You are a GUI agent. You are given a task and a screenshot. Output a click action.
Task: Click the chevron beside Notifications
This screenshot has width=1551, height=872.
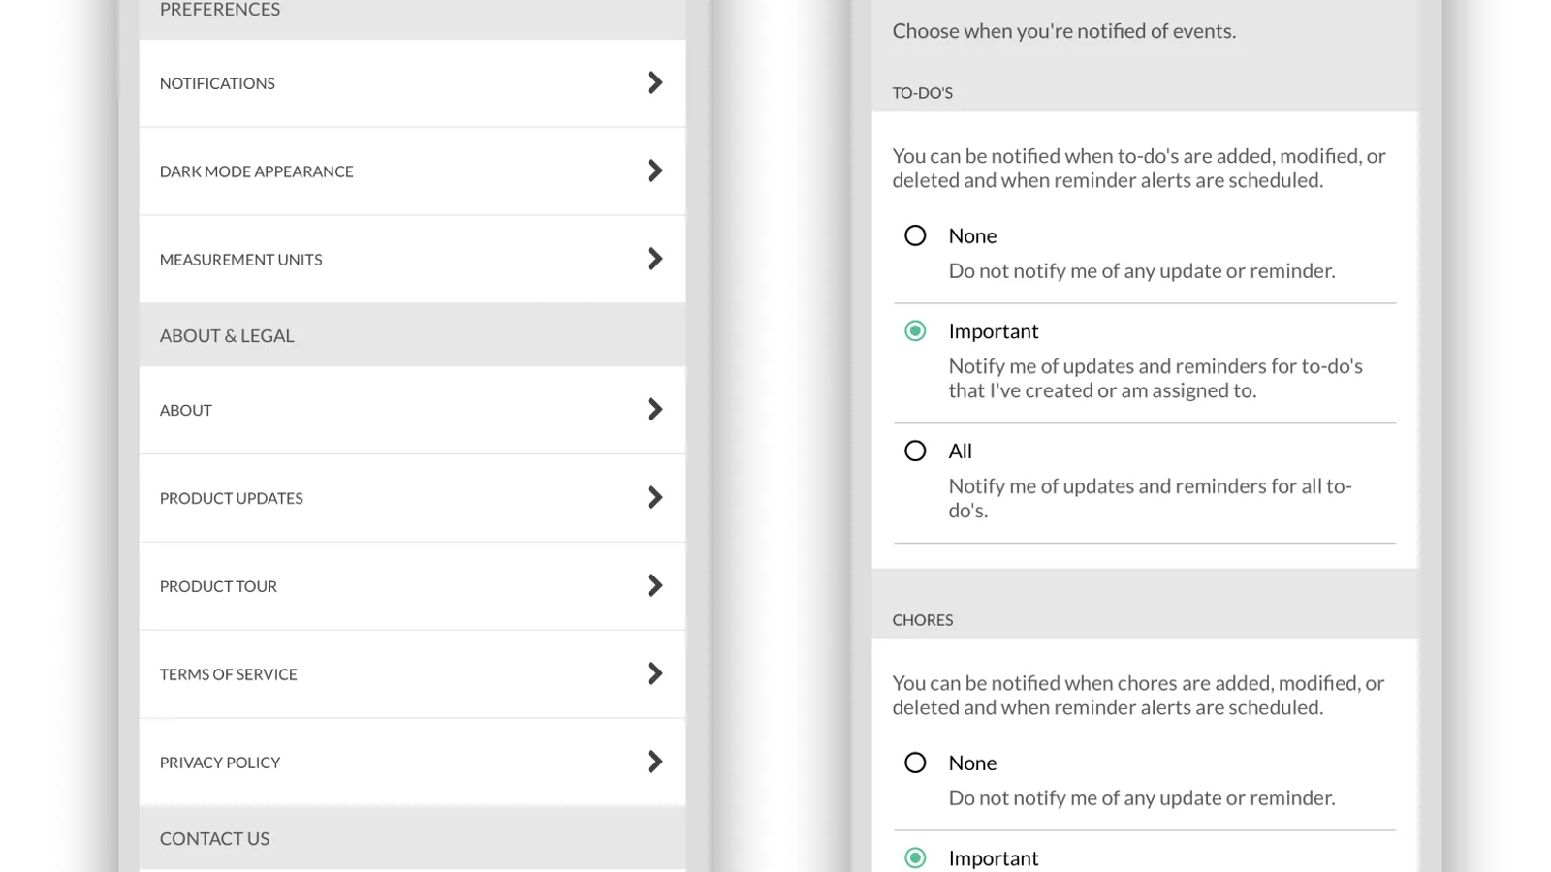tap(655, 82)
